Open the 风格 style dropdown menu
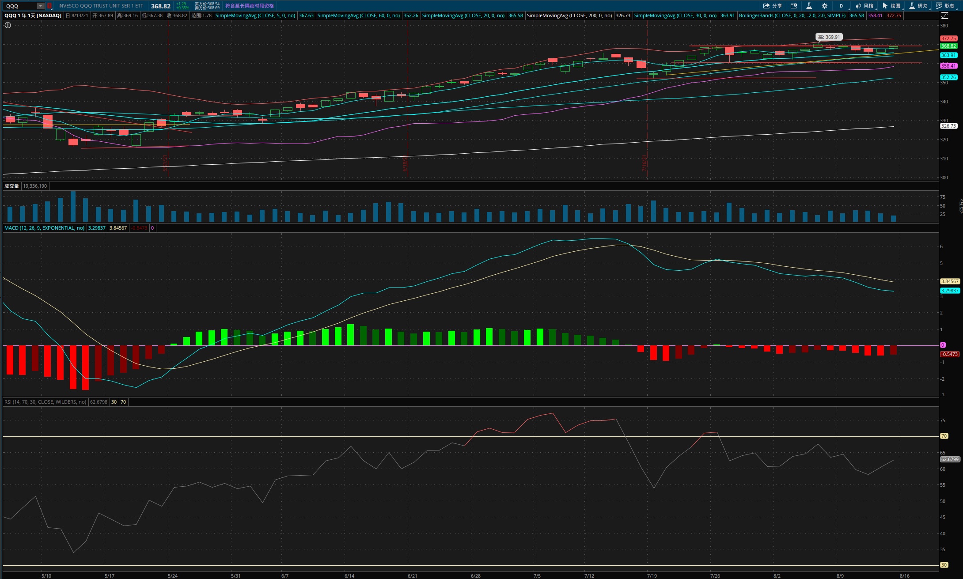This screenshot has height=579, width=963. tap(864, 6)
